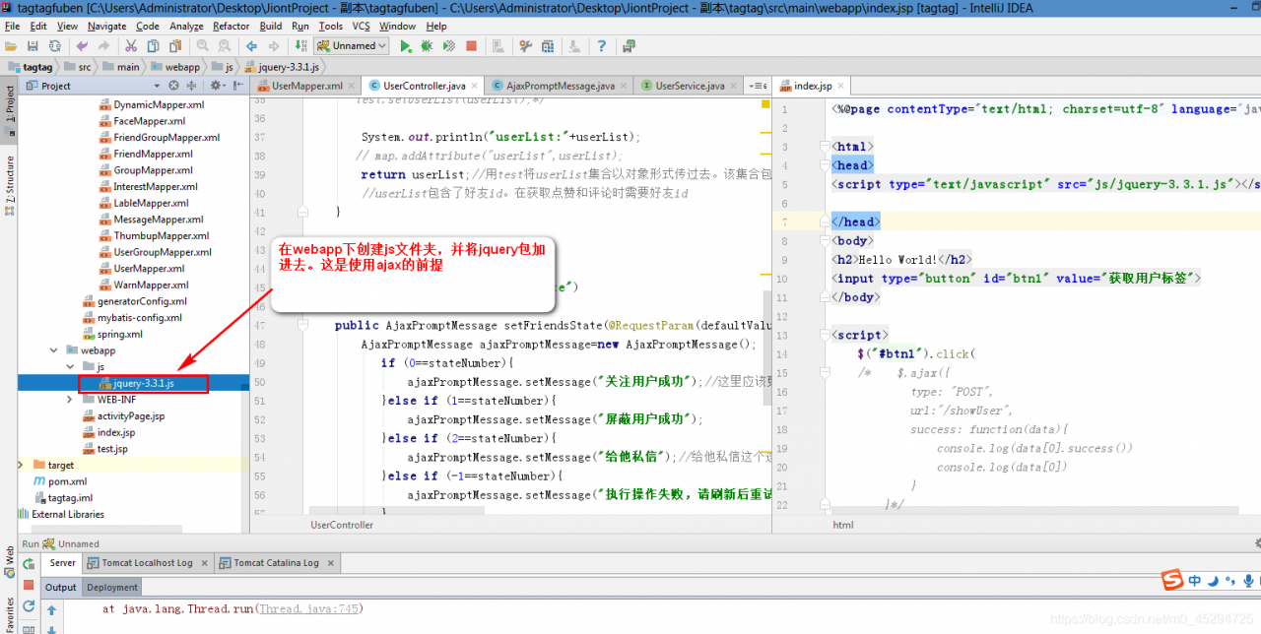Click the Cut scissors icon

[x=131, y=45]
